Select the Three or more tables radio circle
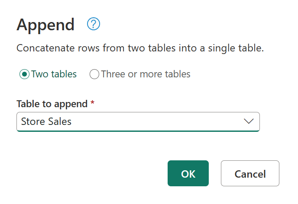Viewport: 298px width, 204px height. click(x=94, y=74)
